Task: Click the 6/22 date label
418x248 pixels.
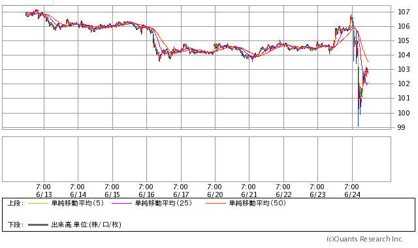Action: coord(283,194)
